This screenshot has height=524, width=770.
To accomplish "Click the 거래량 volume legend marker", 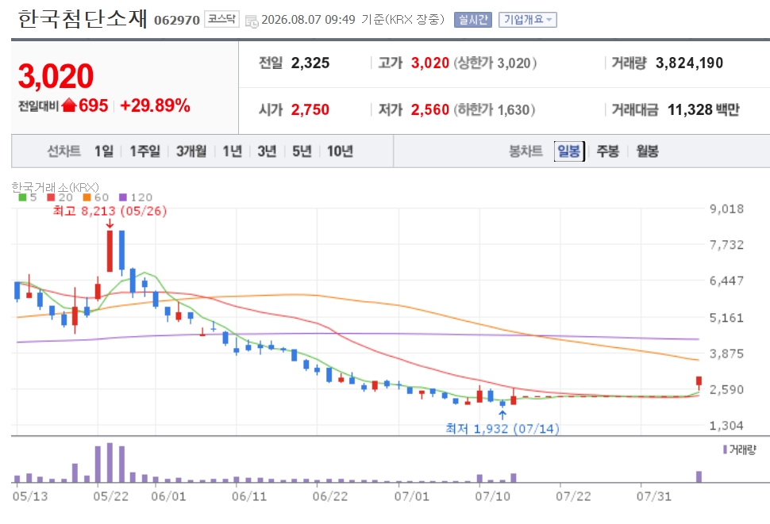I will 740,449.
